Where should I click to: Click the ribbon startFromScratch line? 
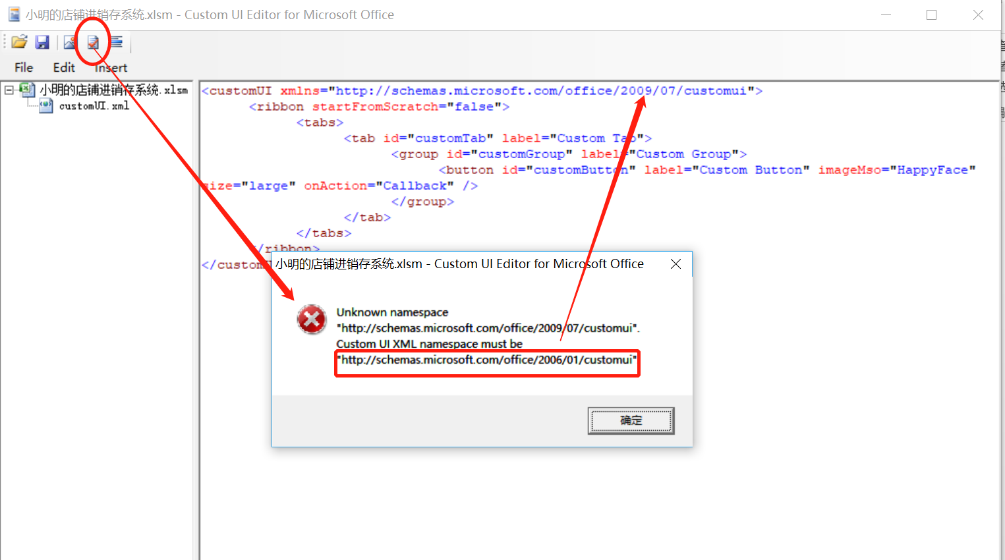[x=379, y=107]
